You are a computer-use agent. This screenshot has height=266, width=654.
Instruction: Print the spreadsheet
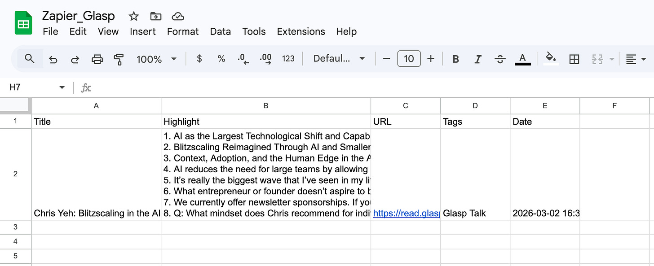97,59
